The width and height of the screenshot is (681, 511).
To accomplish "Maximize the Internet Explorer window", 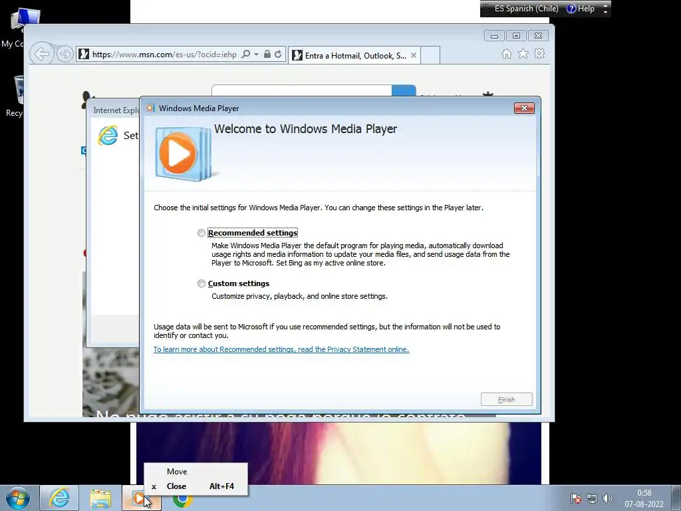I will (x=516, y=36).
